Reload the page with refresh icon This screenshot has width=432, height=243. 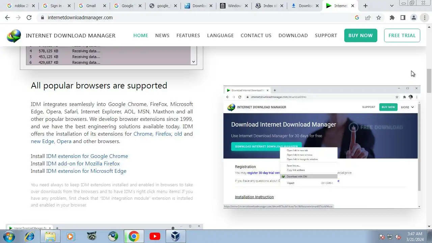[x=29, y=18]
